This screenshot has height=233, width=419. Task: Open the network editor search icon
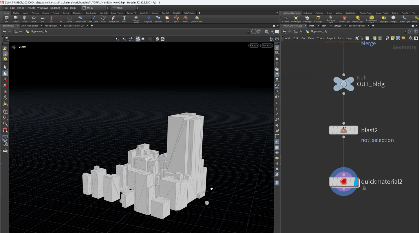pos(411,38)
